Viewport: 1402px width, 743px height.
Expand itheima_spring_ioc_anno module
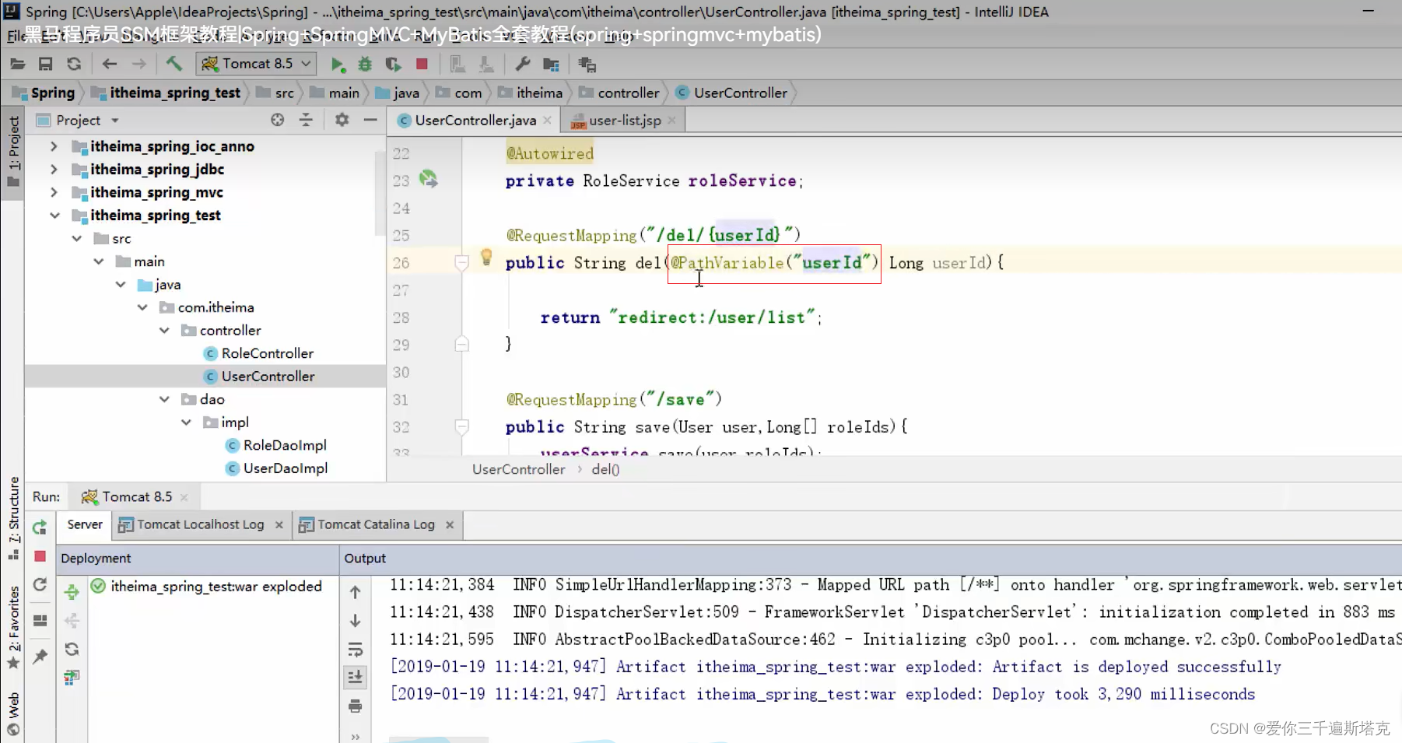[54, 146]
